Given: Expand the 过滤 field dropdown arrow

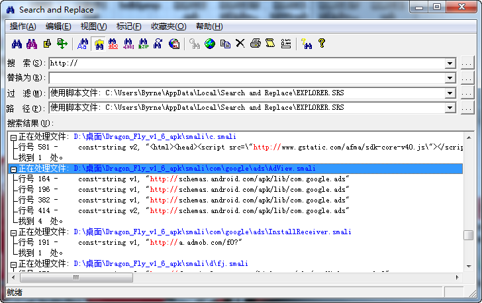Looking at the screenshot, I should [450, 93].
